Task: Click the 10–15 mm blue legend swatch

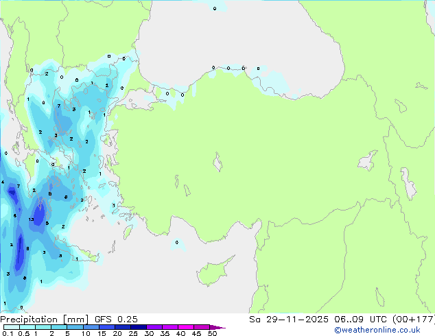Action: (91, 327)
